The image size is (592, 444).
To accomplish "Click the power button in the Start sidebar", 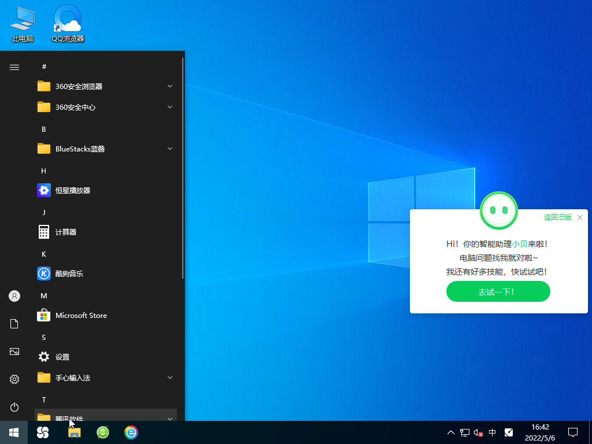I will 14,406.
